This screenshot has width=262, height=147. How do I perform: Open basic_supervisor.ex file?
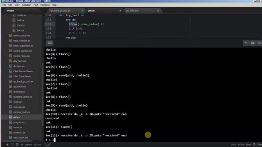[x=23, y=46]
